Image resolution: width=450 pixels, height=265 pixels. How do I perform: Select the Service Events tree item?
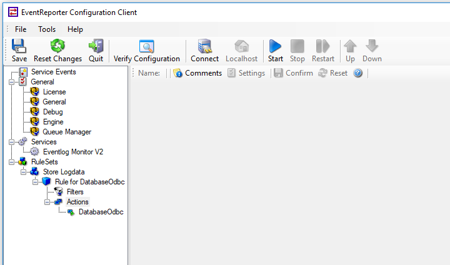click(x=54, y=72)
